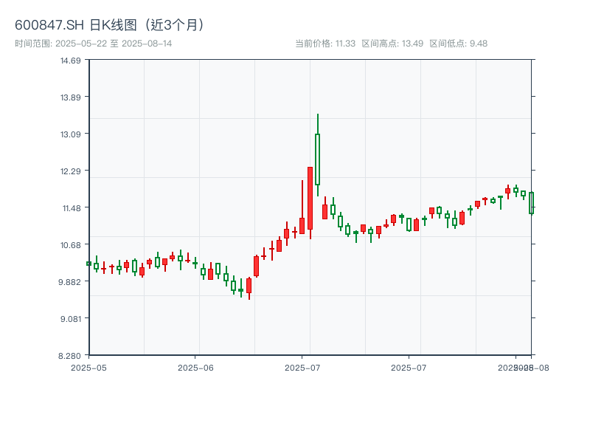The height and width of the screenshot is (443, 590).
Task: Click the large red candlestick before the peak
Action: pos(310,198)
